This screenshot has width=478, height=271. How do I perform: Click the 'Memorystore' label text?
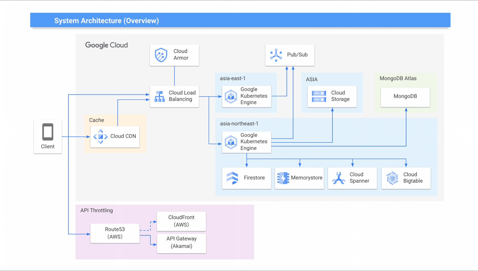click(x=307, y=178)
